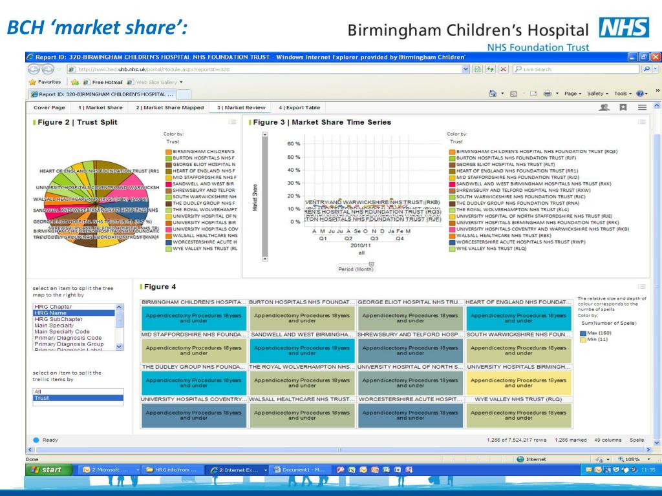The image size is (662, 496).
Task: Open 'HRG info from' folder on taskbar
Action: (172, 470)
